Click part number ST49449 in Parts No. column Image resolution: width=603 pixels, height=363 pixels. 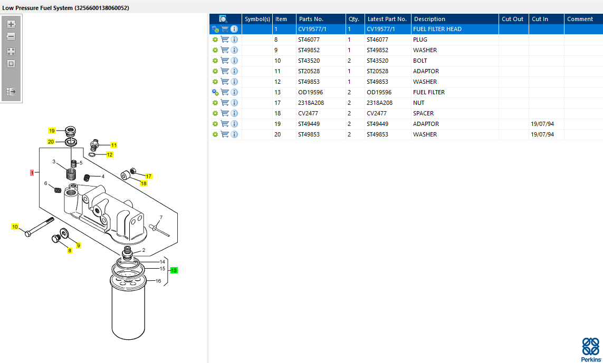click(309, 124)
